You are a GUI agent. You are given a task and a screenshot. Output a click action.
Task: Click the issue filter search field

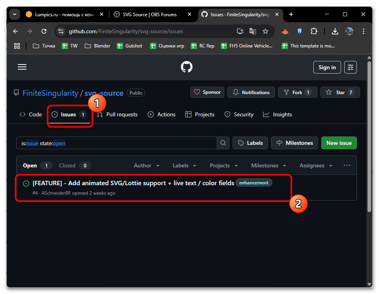pos(119,143)
